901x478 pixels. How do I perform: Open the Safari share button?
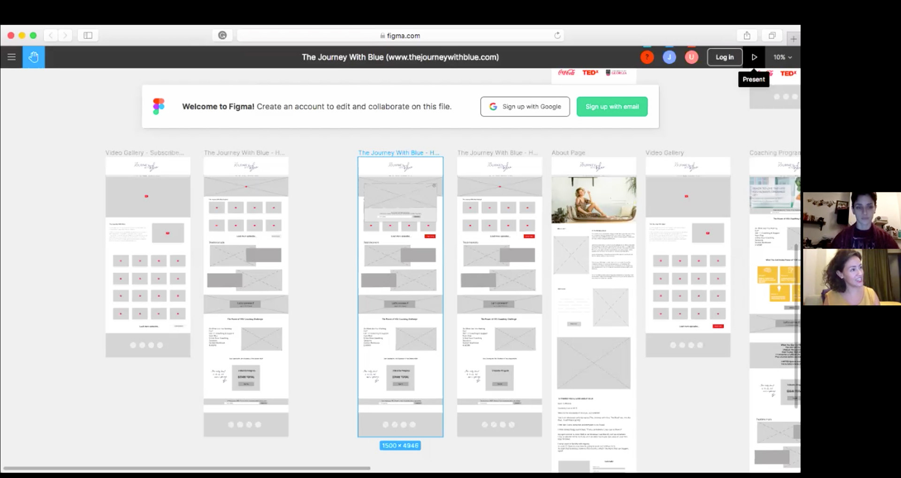(747, 35)
